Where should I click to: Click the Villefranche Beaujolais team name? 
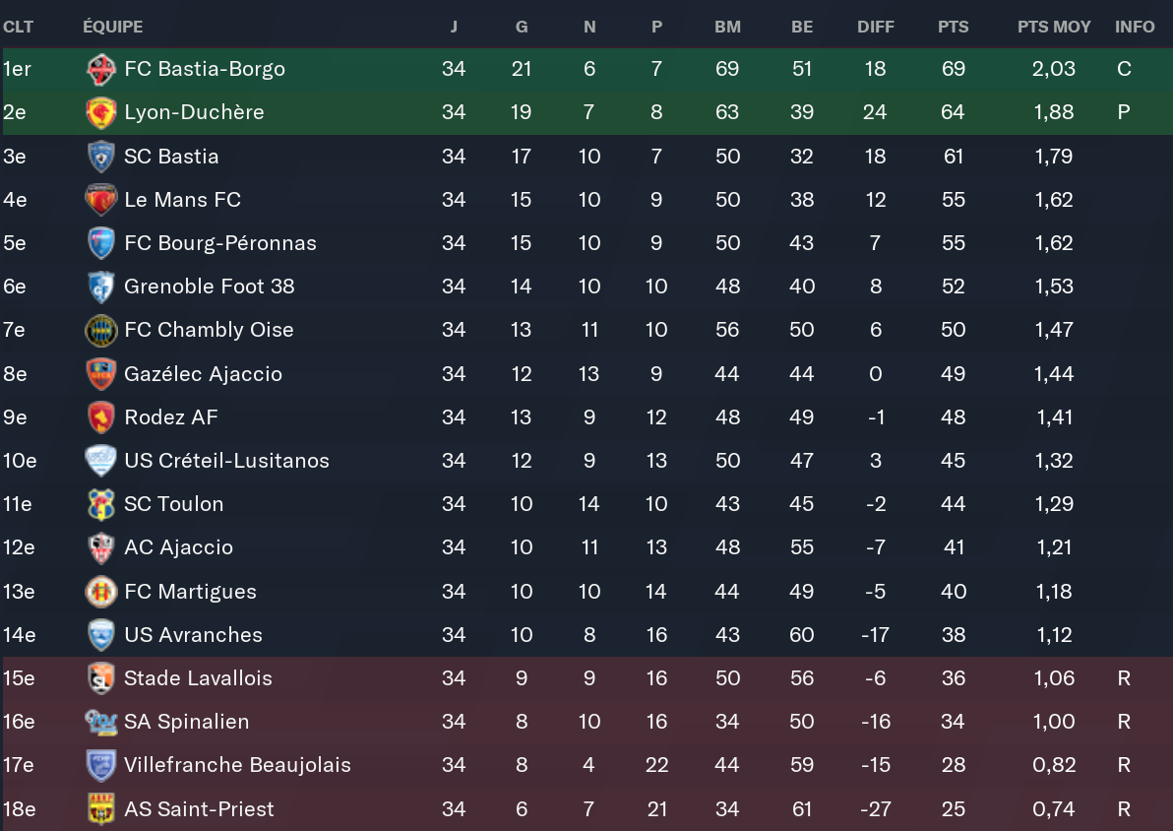point(237,765)
